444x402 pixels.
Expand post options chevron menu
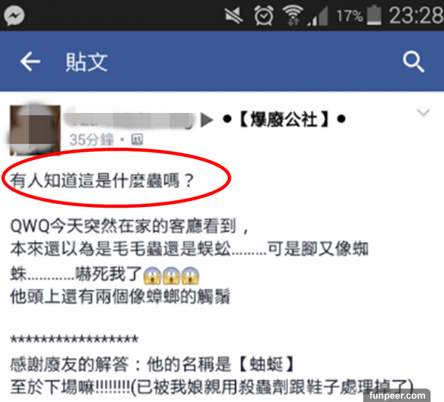[423, 112]
